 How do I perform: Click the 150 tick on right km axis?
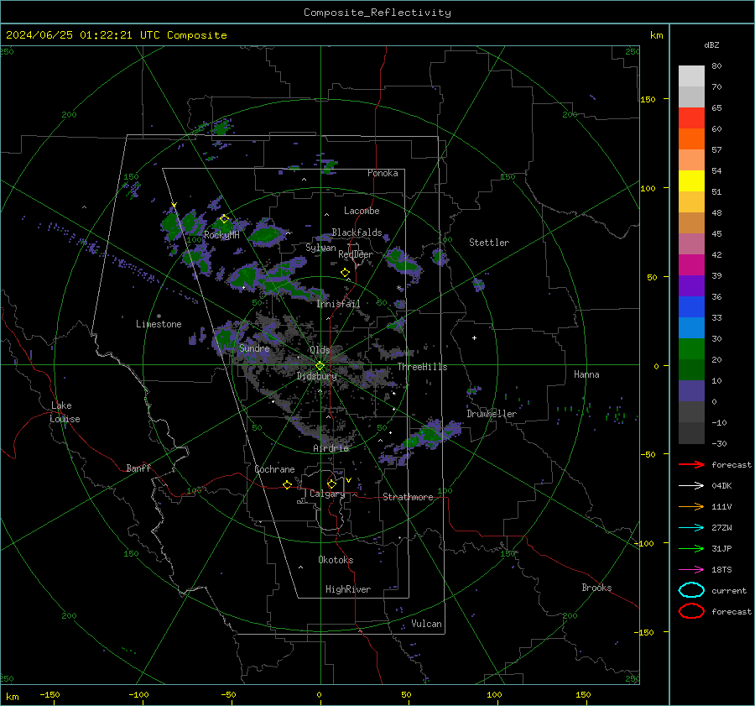[648, 99]
